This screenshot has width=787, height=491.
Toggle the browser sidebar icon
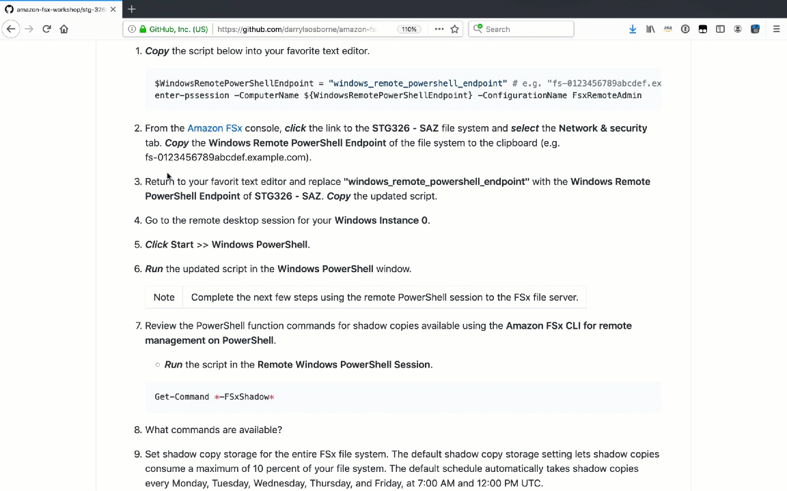[720, 29]
